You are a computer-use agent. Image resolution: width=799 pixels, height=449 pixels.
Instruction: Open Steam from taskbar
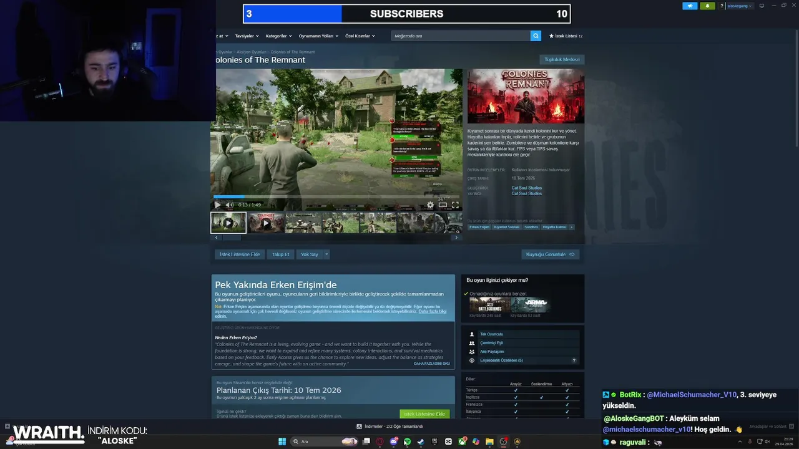click(421, 442)
